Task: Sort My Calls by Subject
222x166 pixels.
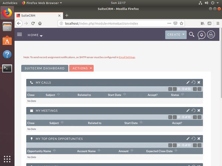Action: click(58, 94)
